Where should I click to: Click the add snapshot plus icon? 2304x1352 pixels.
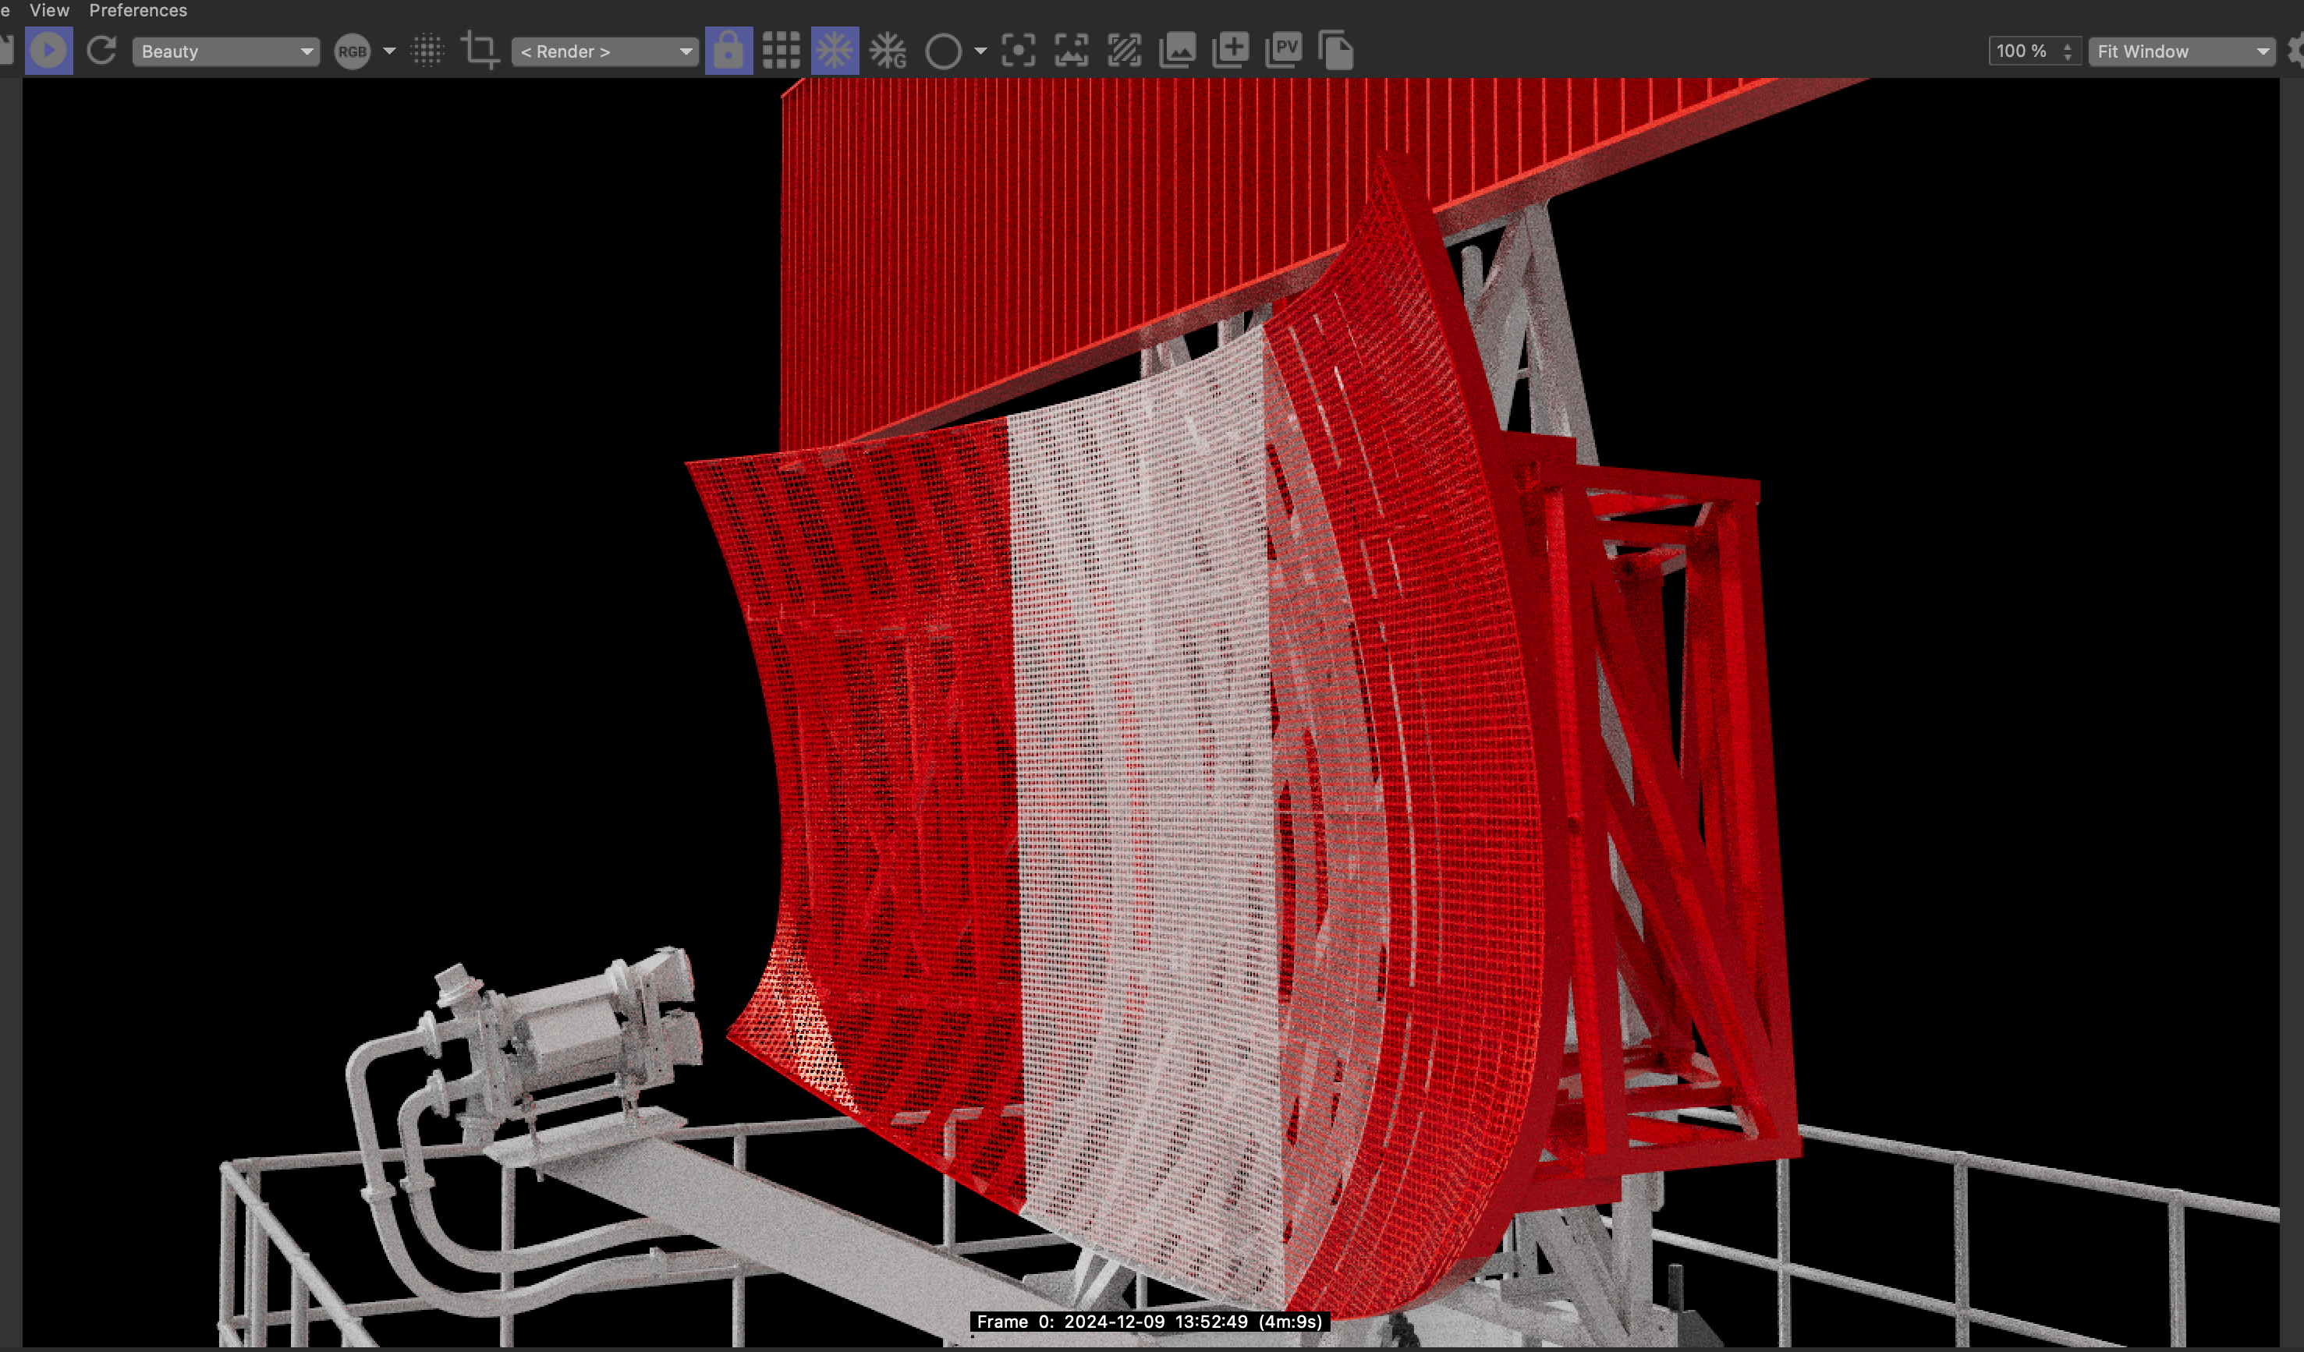tap(1231, 50)
